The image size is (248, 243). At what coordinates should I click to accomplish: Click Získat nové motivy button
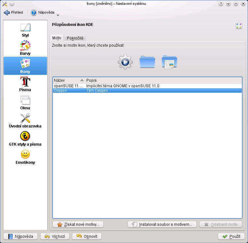78,224
